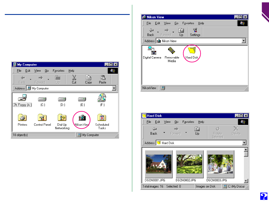The image size is (269, 201).
Task: Select the DSCN0001.JPG house thumbnail
Action: coord(159,164)
